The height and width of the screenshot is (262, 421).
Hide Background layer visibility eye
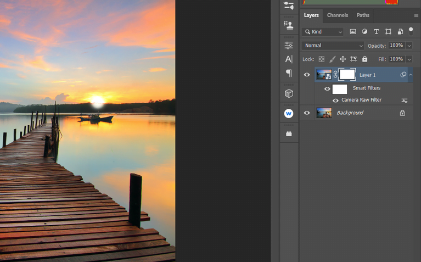307,113
